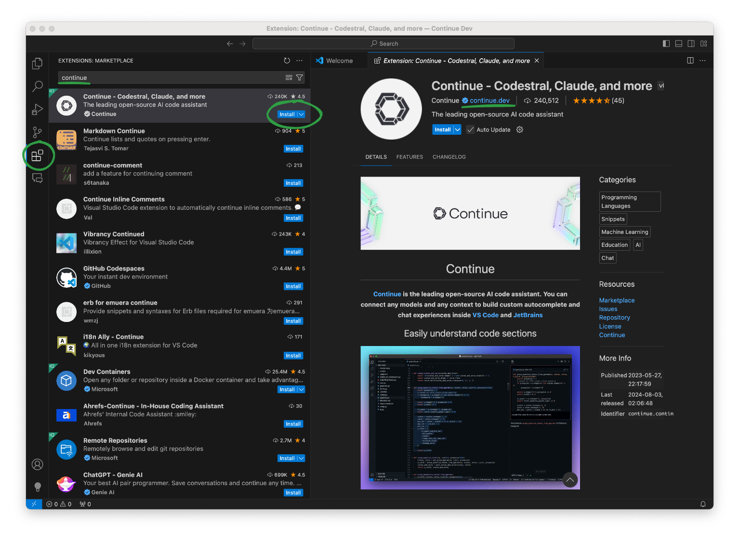Viewport: 739px width, 539px height.
Task: Click the top command center Search box
Action: coord(383,44)
